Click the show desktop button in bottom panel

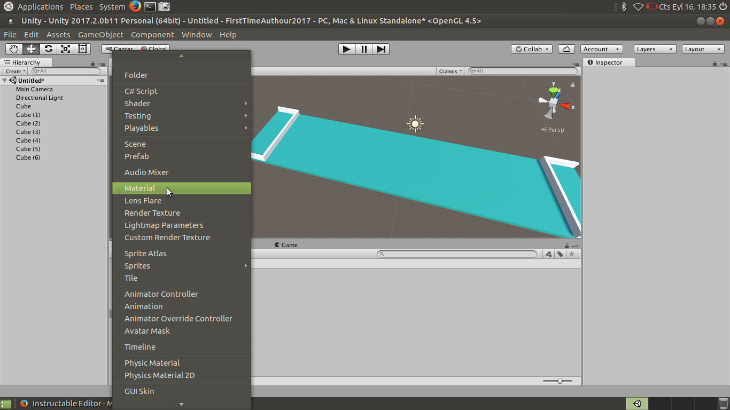[6, 404]
